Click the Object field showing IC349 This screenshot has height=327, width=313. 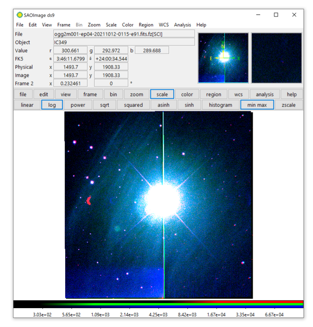(124, 42)
